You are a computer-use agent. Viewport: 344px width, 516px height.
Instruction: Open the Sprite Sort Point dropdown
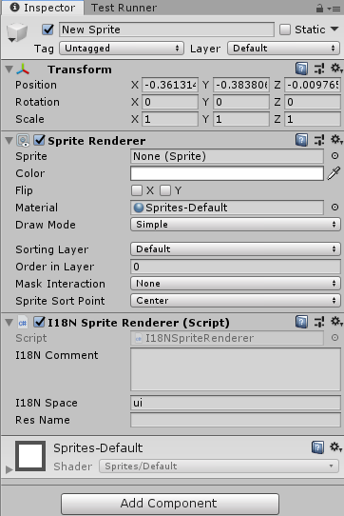click(x=236, y=301)
